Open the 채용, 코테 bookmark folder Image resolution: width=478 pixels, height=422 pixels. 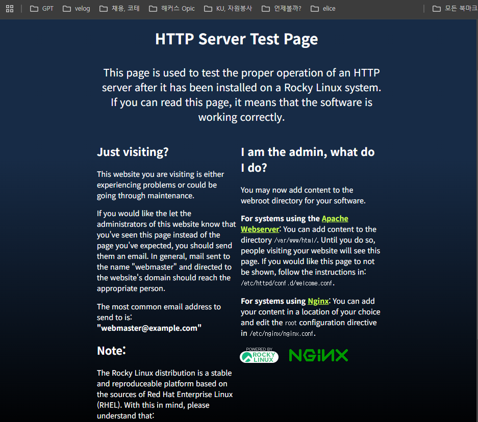tap(119, 9)
